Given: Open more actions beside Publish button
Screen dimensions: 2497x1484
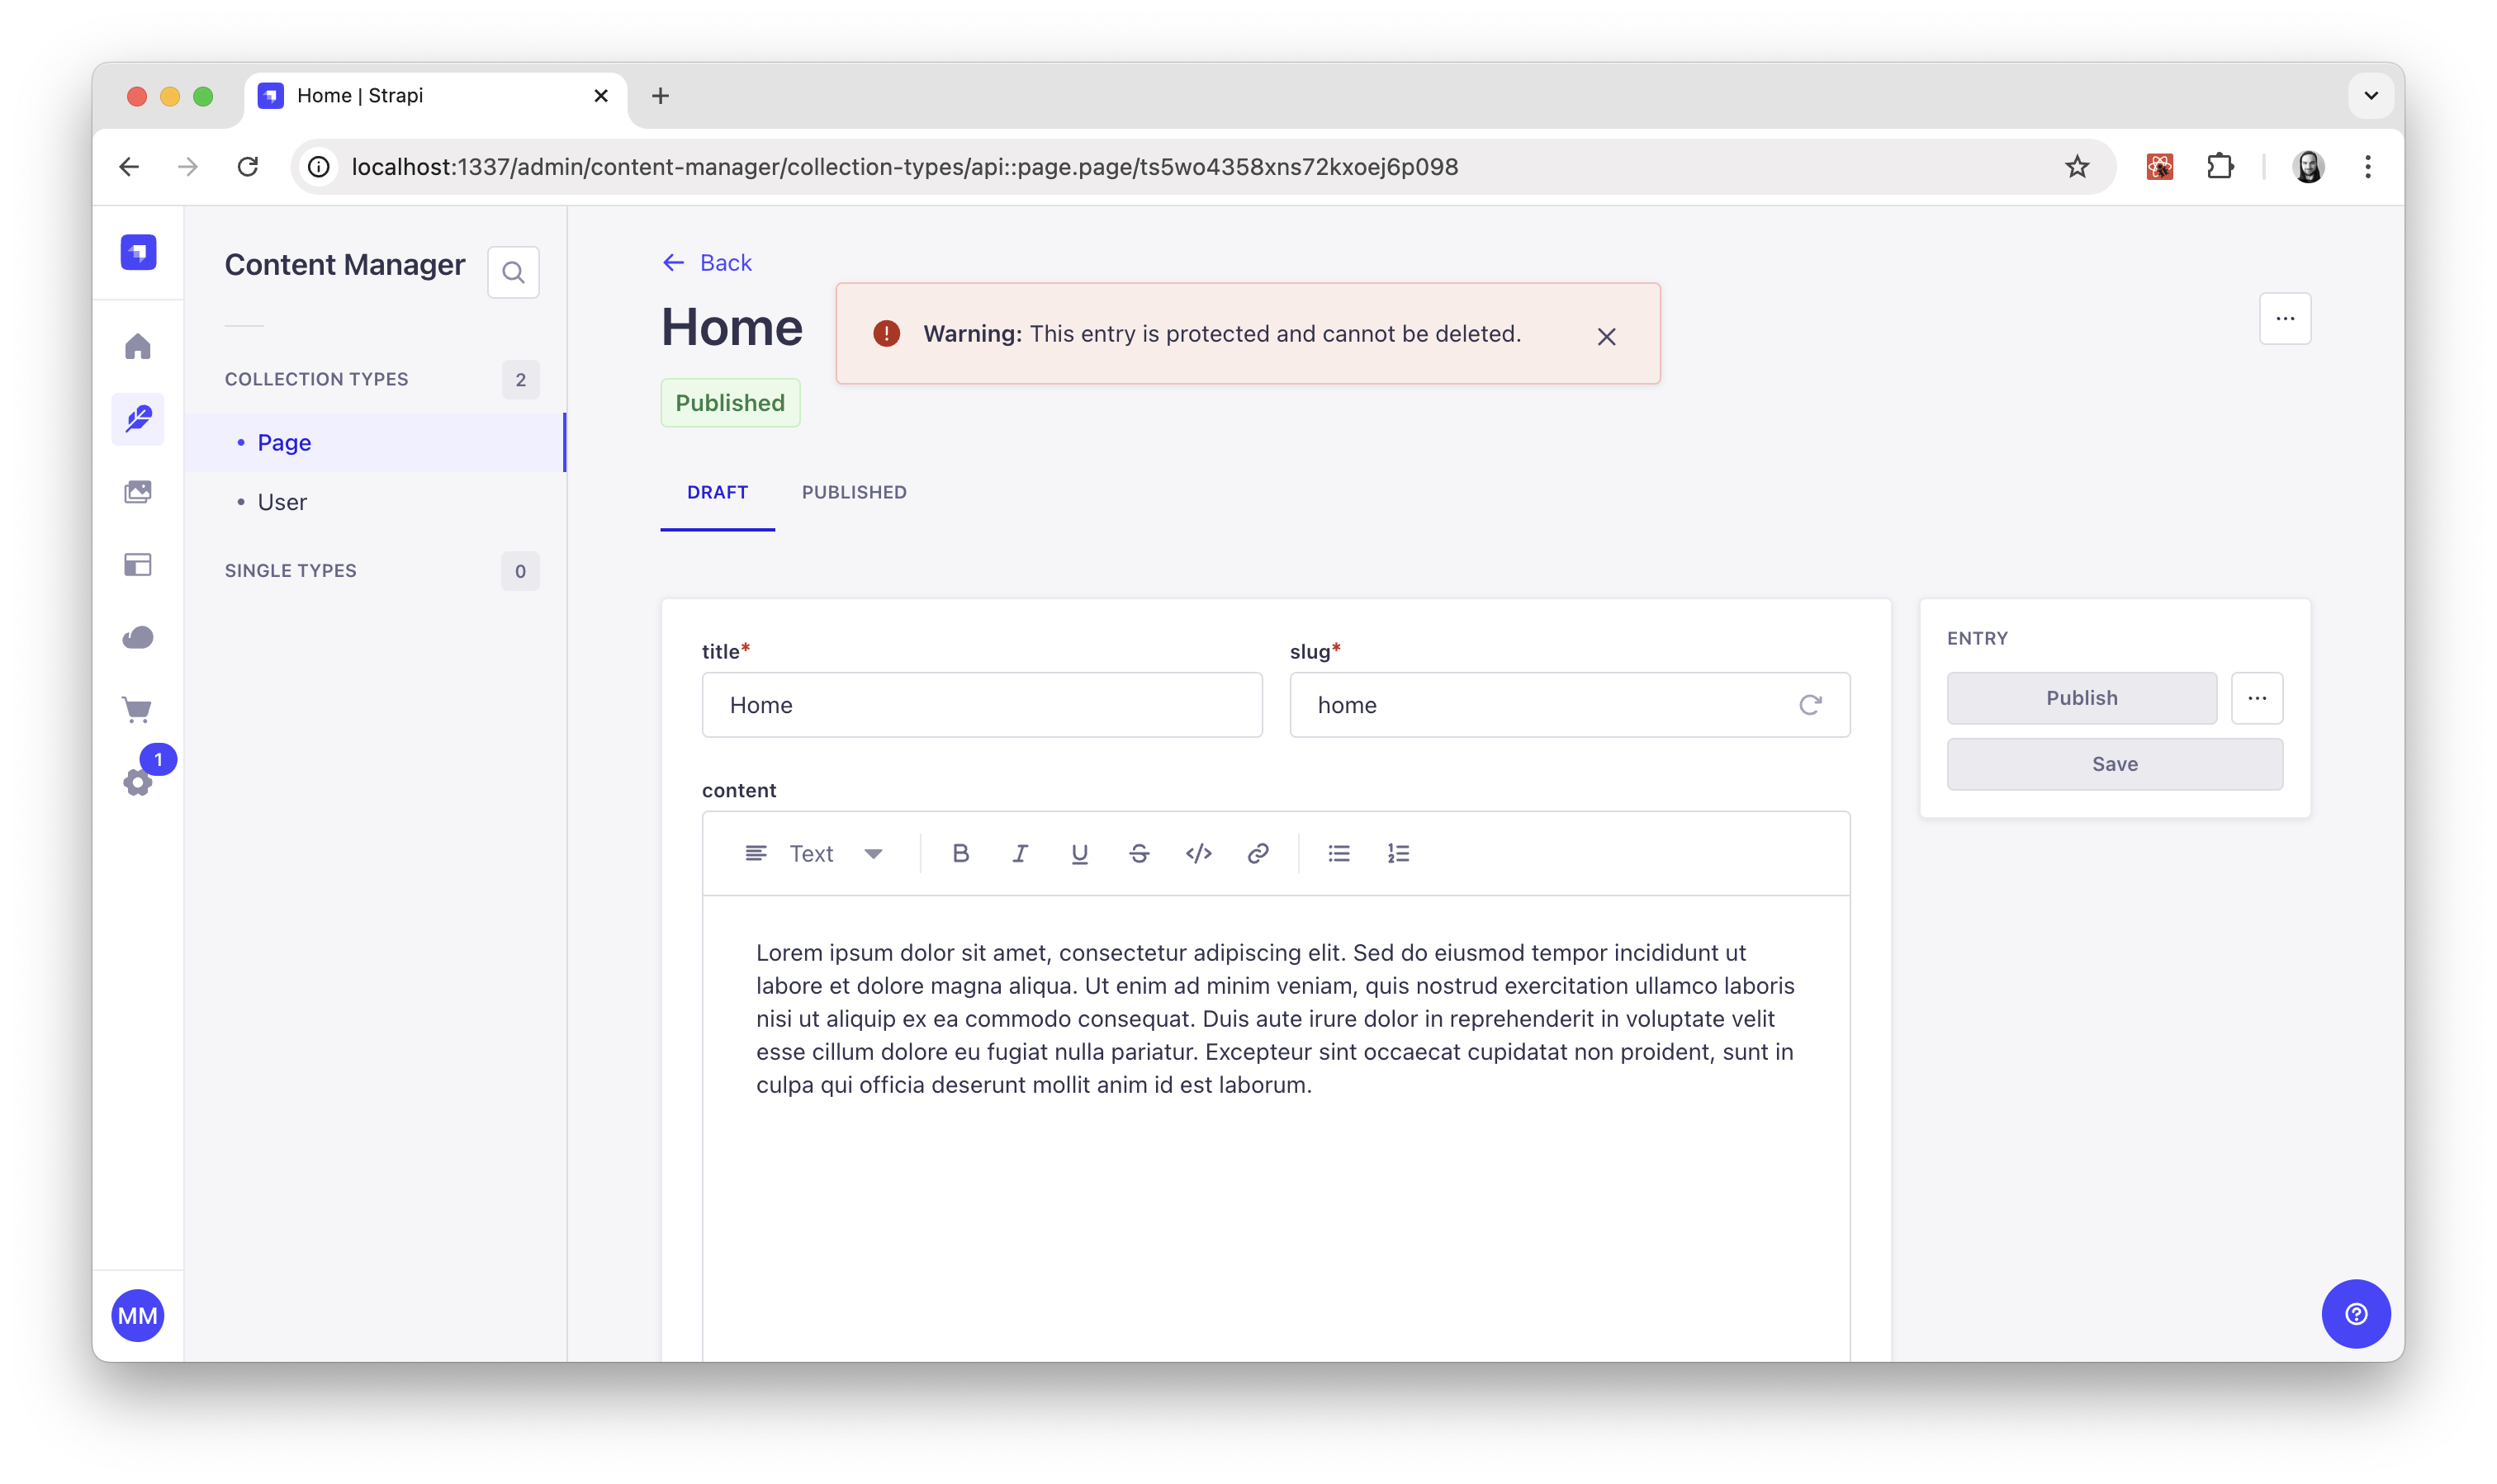Looking at the screenshot, I should tap(2257, 698).
